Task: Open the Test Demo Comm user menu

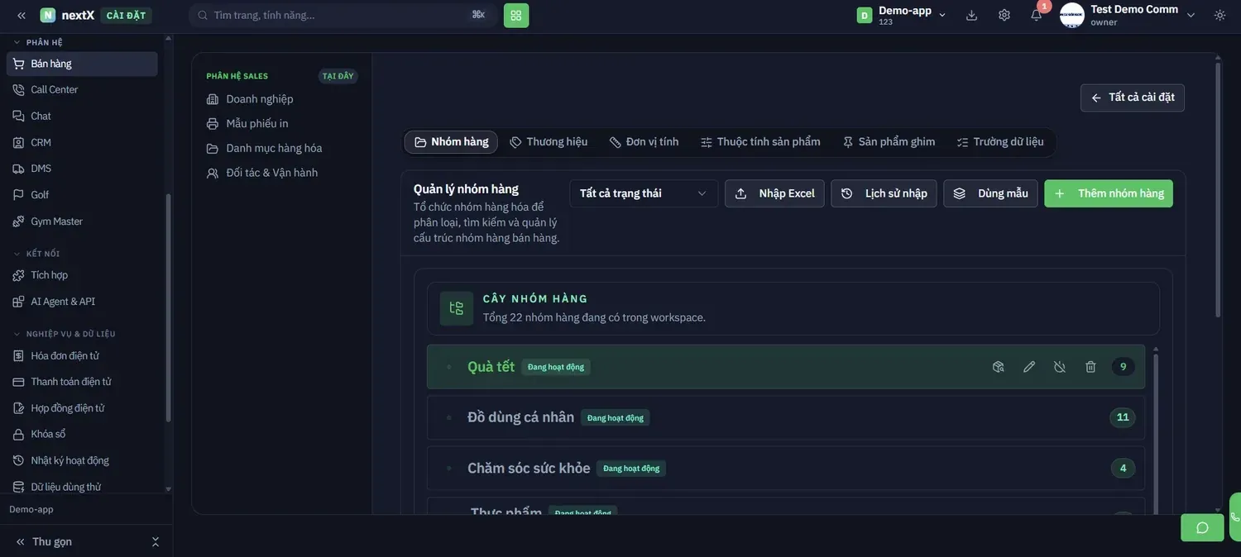Action: tap(1128, 15)
